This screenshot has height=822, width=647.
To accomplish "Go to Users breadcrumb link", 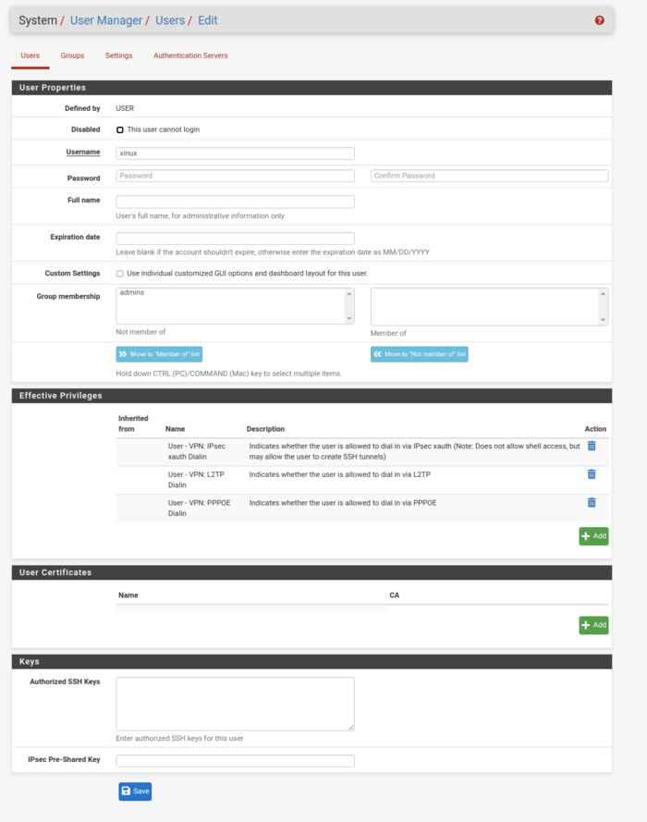I will (170, 20).
